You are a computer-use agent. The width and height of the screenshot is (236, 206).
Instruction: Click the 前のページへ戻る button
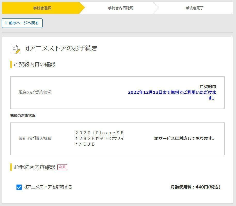[22, 23]
